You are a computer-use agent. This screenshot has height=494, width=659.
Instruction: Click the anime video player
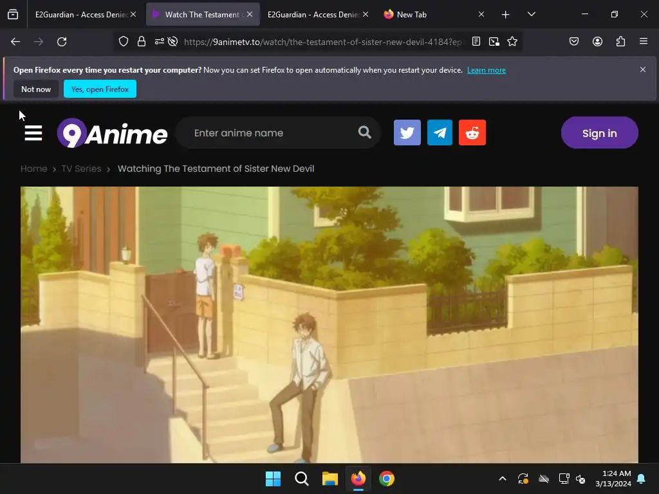[x=329, y=325]
